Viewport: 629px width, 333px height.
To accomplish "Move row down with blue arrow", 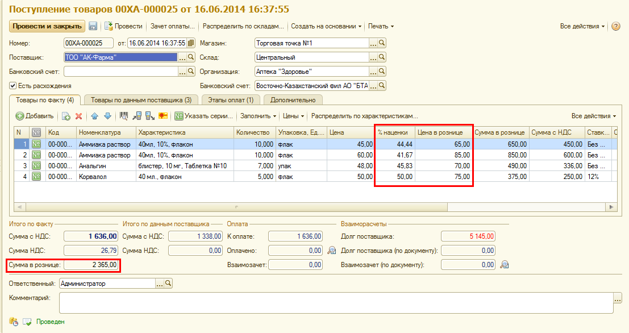I will [x=107, y=116].
